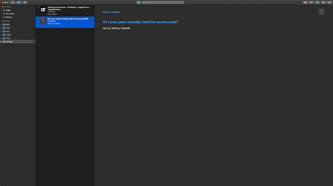333x186 pixels.
Task: Click the Bryan Lunduke avatar in the article header
Action: coord(321,12)
